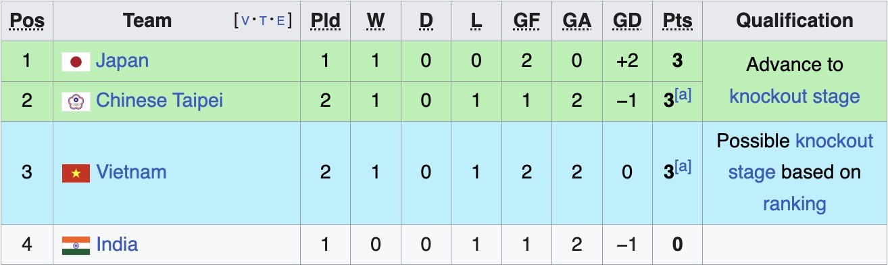This screenshot has width=888, height=265.
Task: Click the Pld column header abbreviation
Action: coord(325,22)
